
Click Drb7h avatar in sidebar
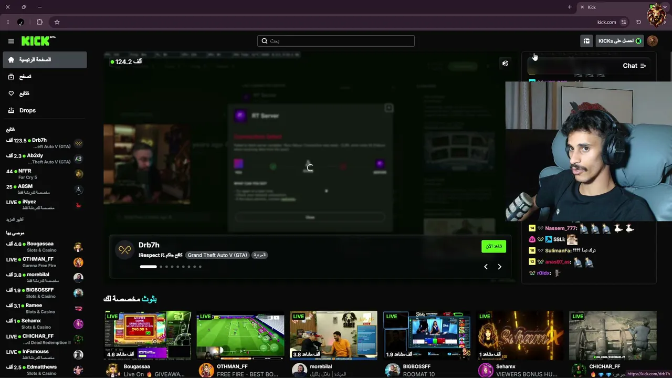(78, 143)
